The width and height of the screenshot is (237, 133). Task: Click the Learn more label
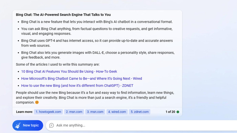[x=24, y=112]
